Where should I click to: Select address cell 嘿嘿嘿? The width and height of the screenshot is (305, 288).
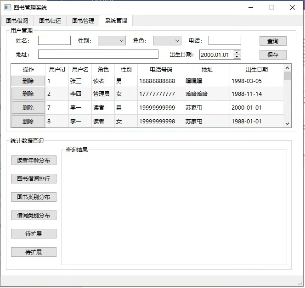point(207,81)
